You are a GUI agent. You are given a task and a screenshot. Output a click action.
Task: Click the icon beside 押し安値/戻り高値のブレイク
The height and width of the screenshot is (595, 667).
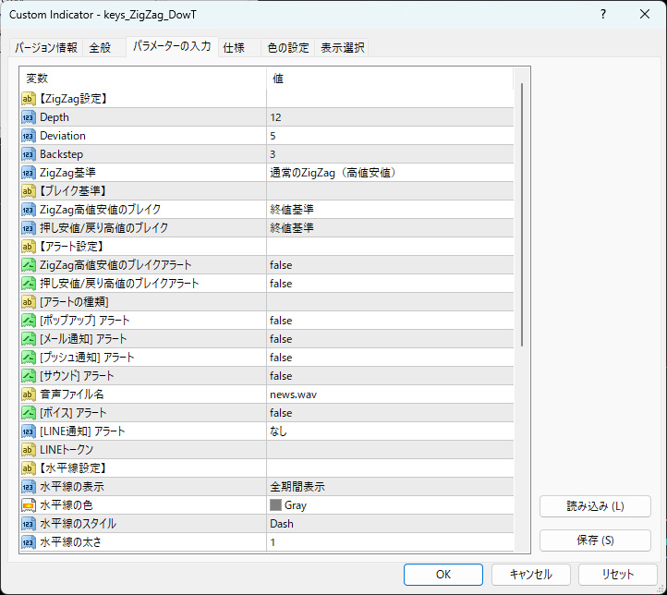click(28, 228)
